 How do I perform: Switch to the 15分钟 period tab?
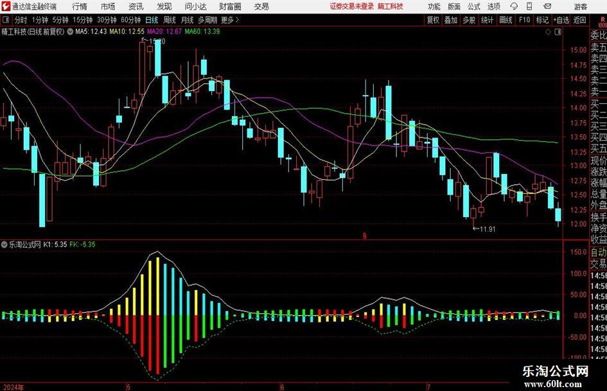tap(83, 20)
